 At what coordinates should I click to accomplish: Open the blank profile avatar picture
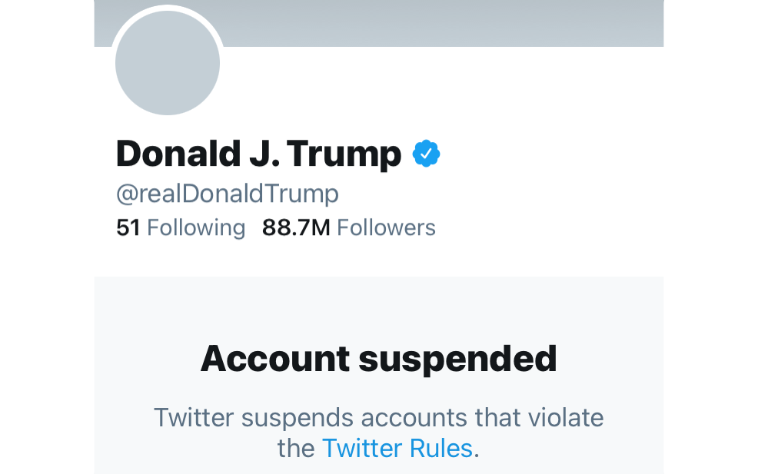[x=168, y=64]
